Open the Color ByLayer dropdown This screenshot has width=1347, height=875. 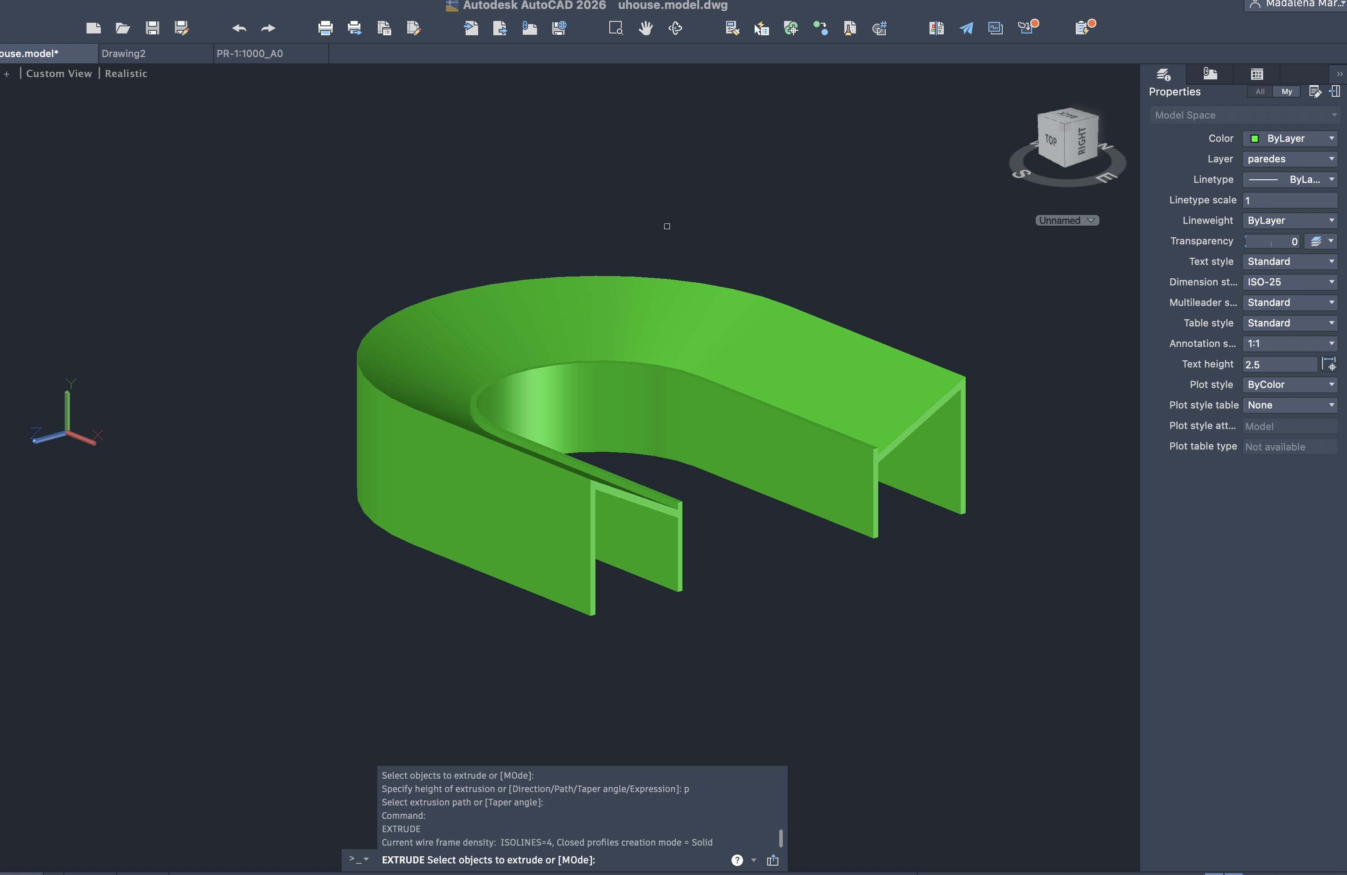click(1290, 139)
